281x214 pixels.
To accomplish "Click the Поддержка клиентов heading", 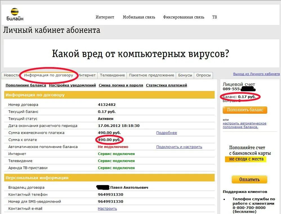I will [245, 192].
